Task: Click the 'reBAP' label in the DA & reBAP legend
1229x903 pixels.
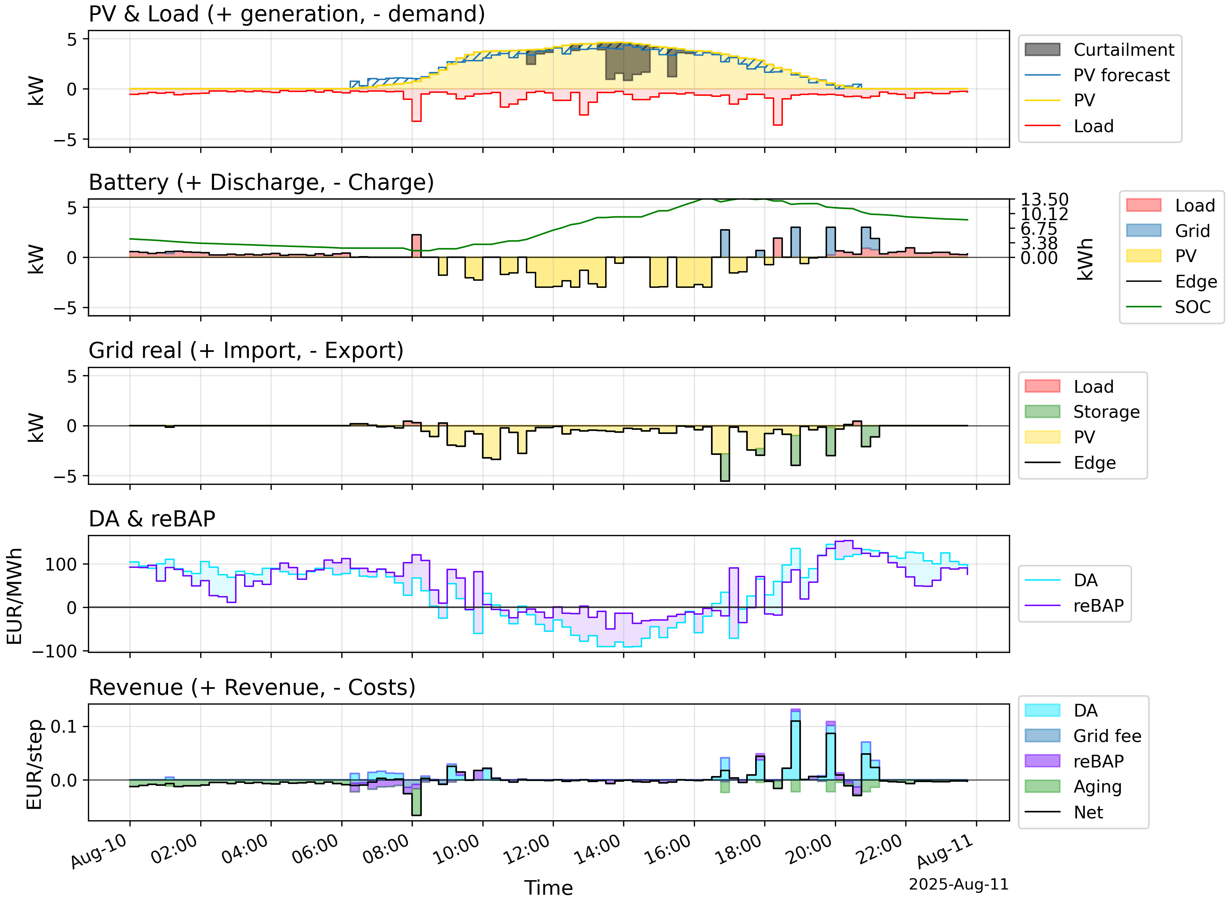Action: pyautogui.click(x=1098, y=606)
